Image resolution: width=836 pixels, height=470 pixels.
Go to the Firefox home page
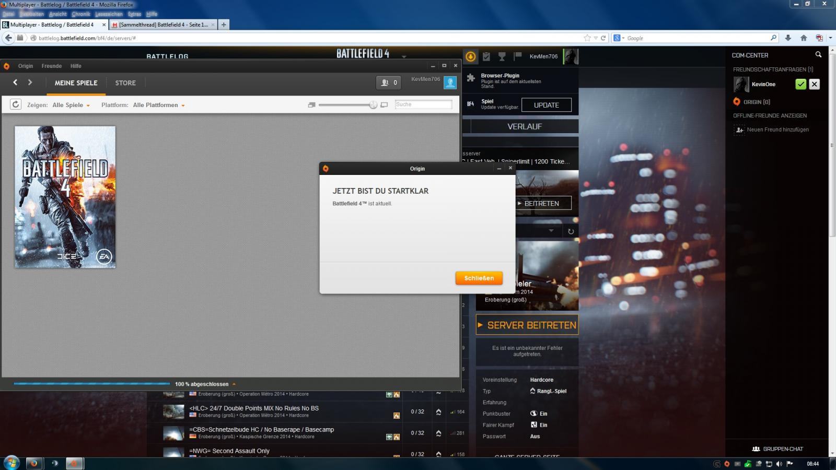tap(804, 38)
